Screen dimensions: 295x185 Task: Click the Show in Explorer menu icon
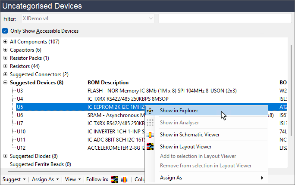(150, 111)
